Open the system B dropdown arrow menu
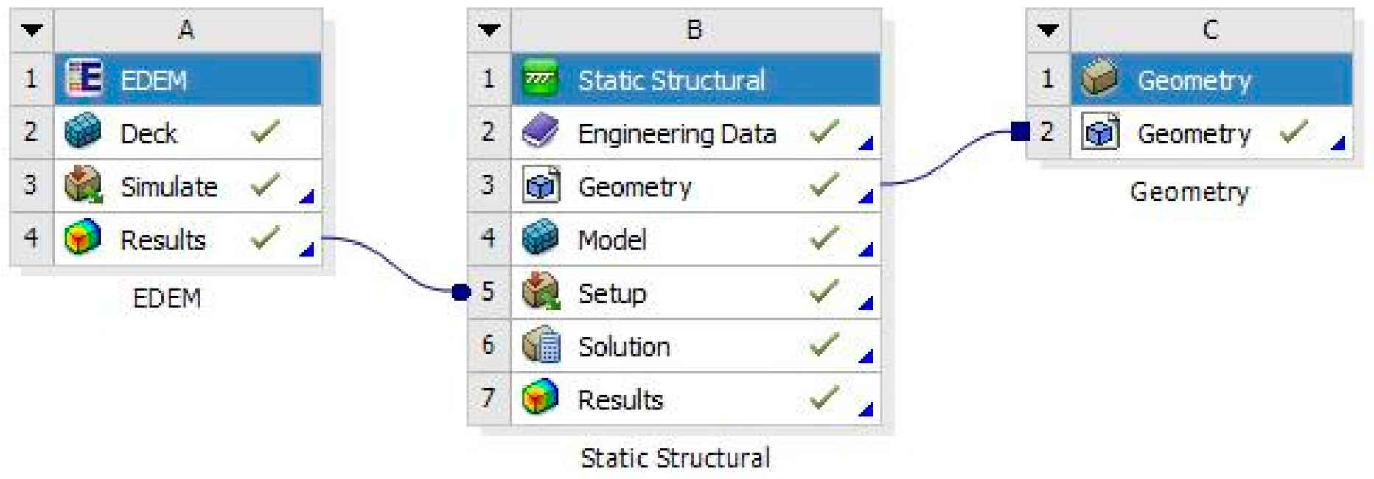 point(489,30)
